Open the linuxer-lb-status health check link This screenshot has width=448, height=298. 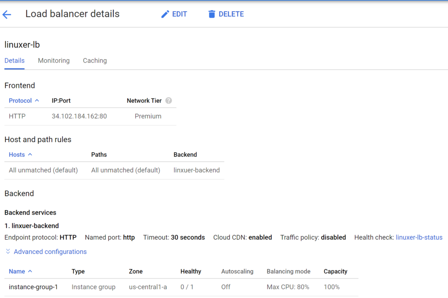tap(419, 238)
